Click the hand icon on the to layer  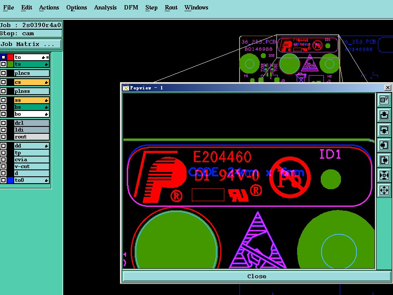43,57
